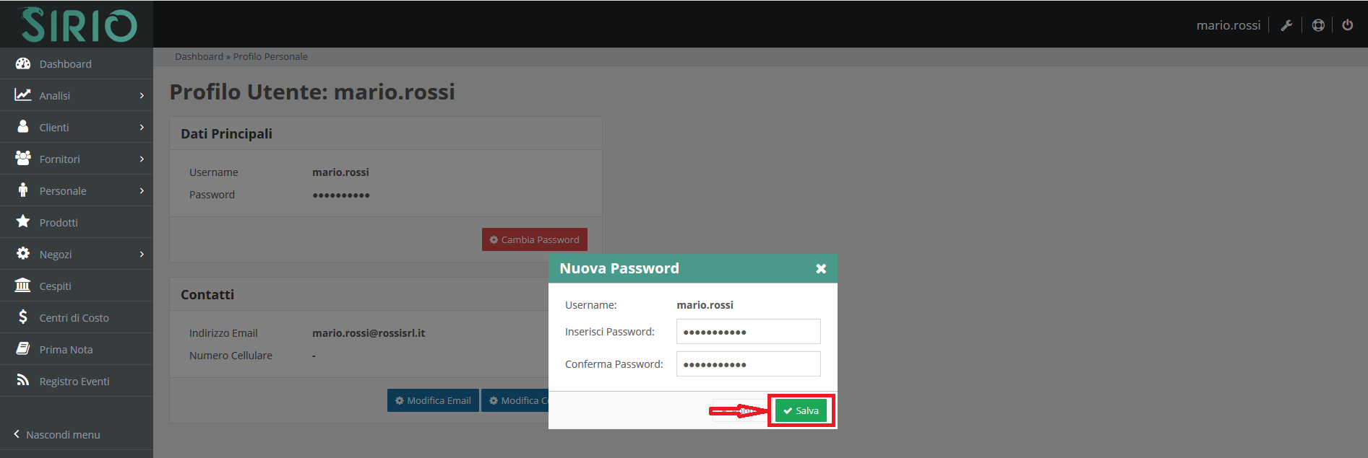
Task: Click the Cespiti bank building icon
Action: click(x=23, y=286)
